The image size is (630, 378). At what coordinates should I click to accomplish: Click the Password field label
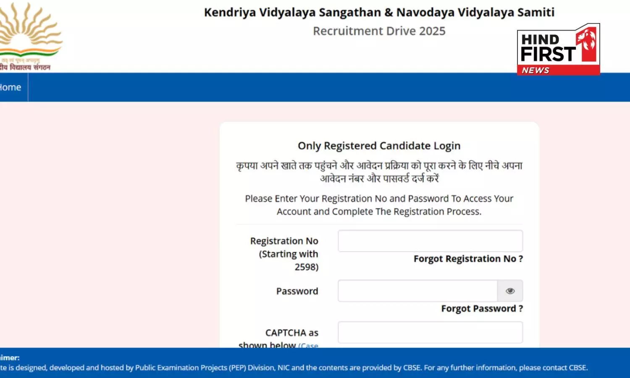pos(297,291)
